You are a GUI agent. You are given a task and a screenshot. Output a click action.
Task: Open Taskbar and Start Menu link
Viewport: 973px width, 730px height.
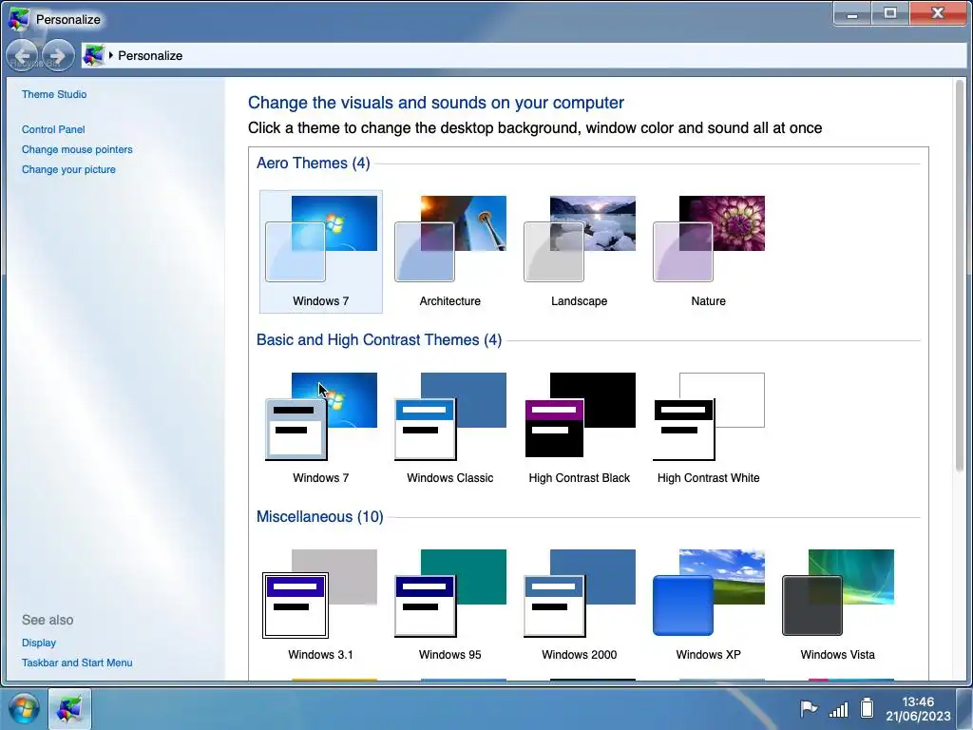coord(77,663)
